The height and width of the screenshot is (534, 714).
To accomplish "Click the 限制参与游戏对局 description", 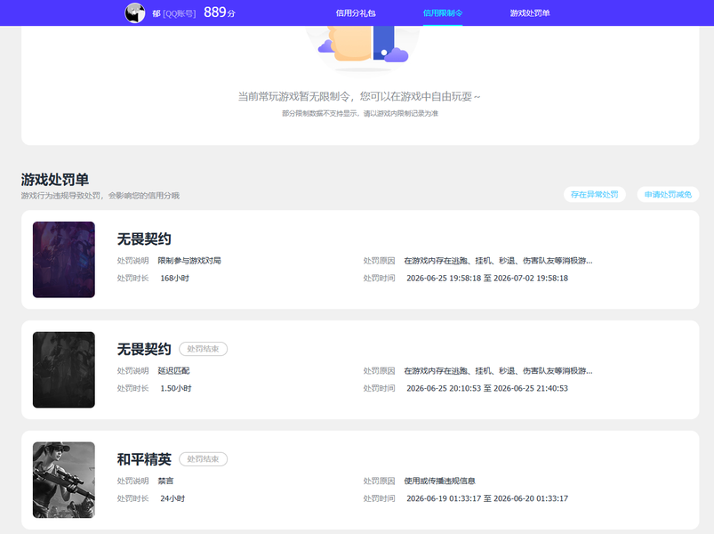I will pyautogui.click(x=189, y=261).
